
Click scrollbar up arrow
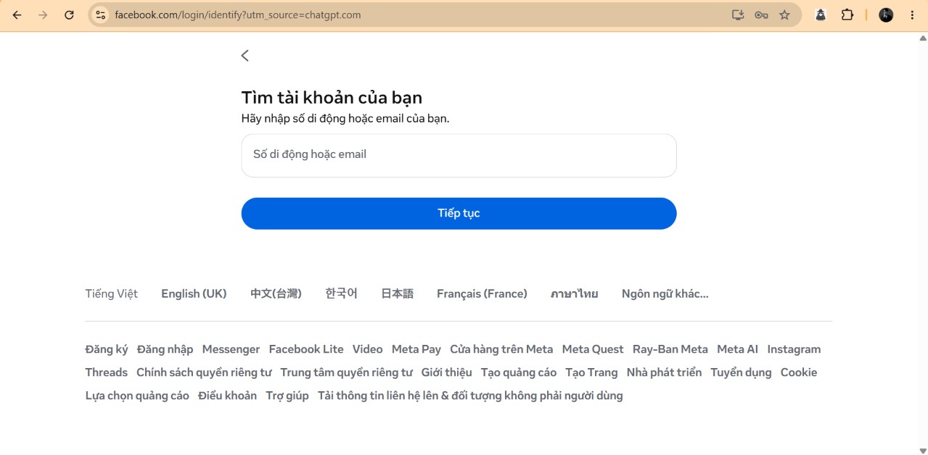(x=922, y=38)
